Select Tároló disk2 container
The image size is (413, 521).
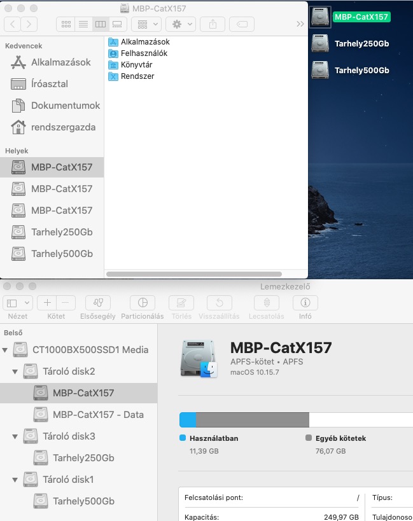(78, 371)
